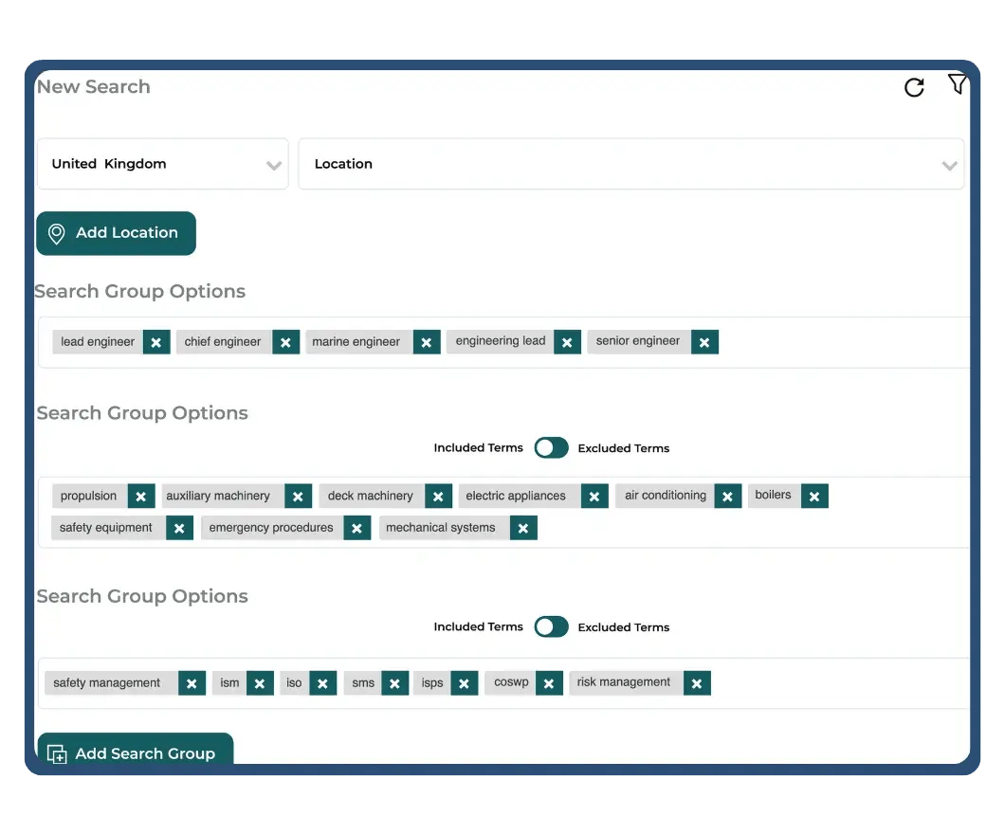Delete the 'isps' term
Image resolution: width=1005 pixels, height=834 pixels.
click(465, 682)
